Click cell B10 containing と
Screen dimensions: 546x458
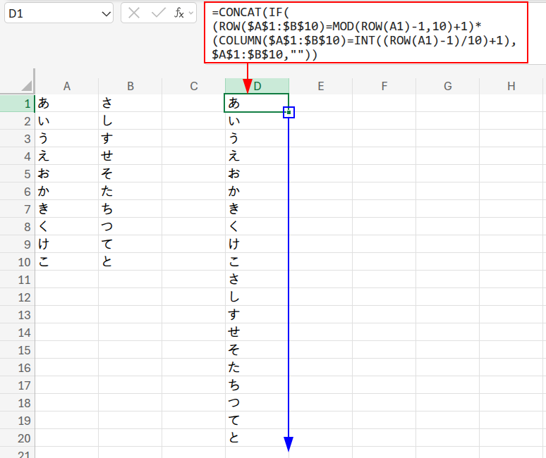[131, 262]
